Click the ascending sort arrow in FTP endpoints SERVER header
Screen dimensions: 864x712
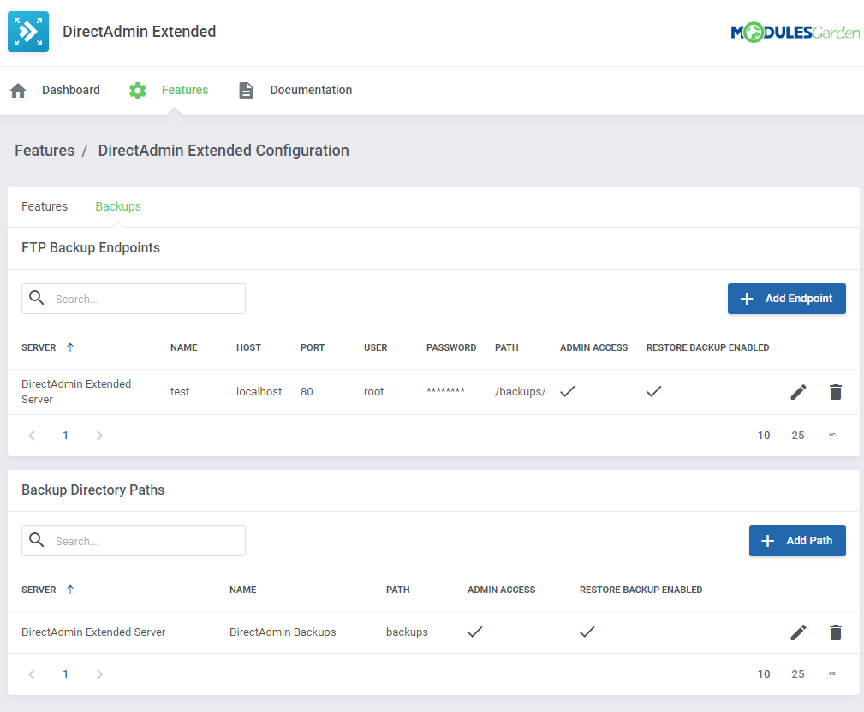pos(70,347)
